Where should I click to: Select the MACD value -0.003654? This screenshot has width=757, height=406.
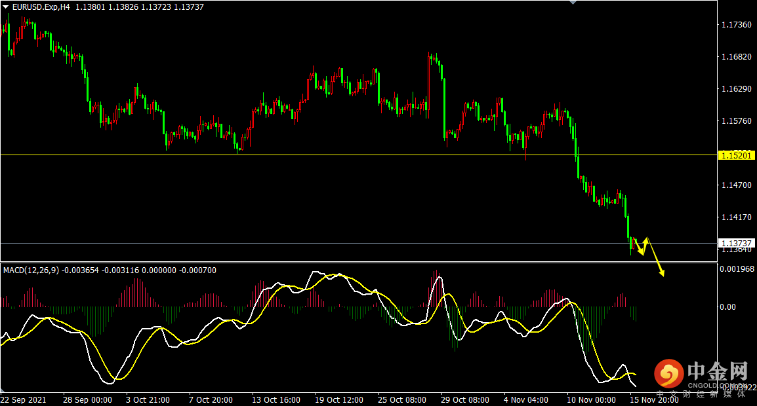coord(81,270)
